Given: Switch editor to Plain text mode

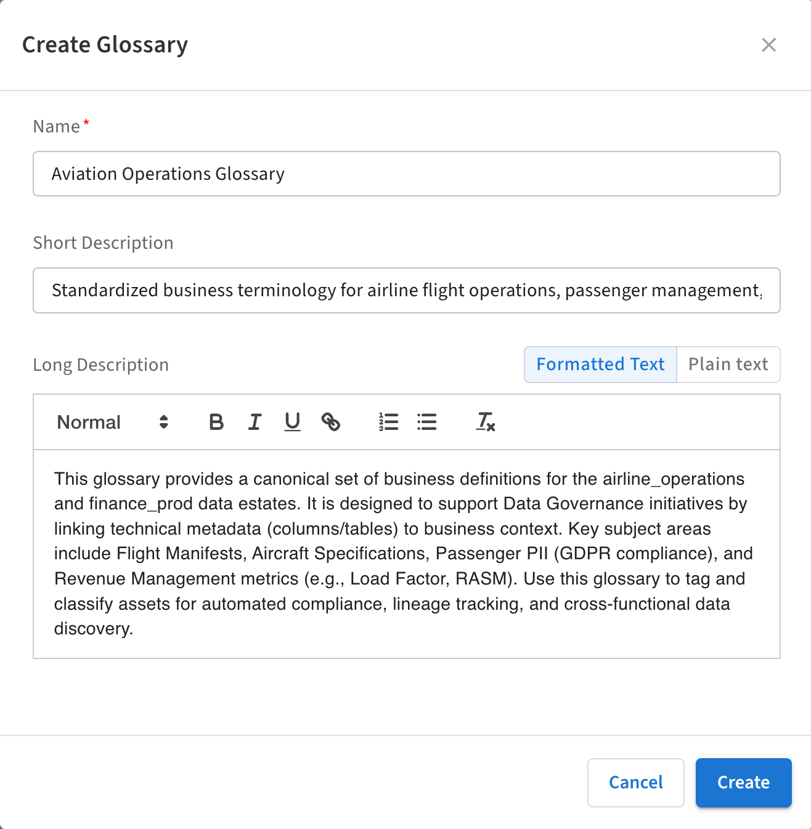Looking at the screenshot, I should (728, 365).
